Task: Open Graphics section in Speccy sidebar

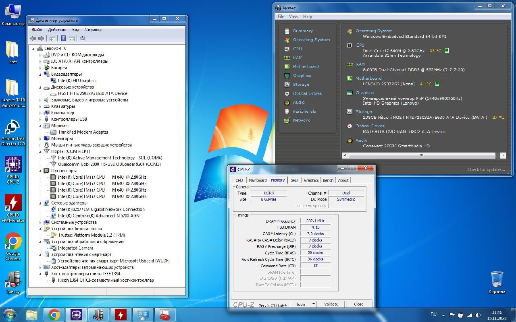Action: (x=302, y=75)
